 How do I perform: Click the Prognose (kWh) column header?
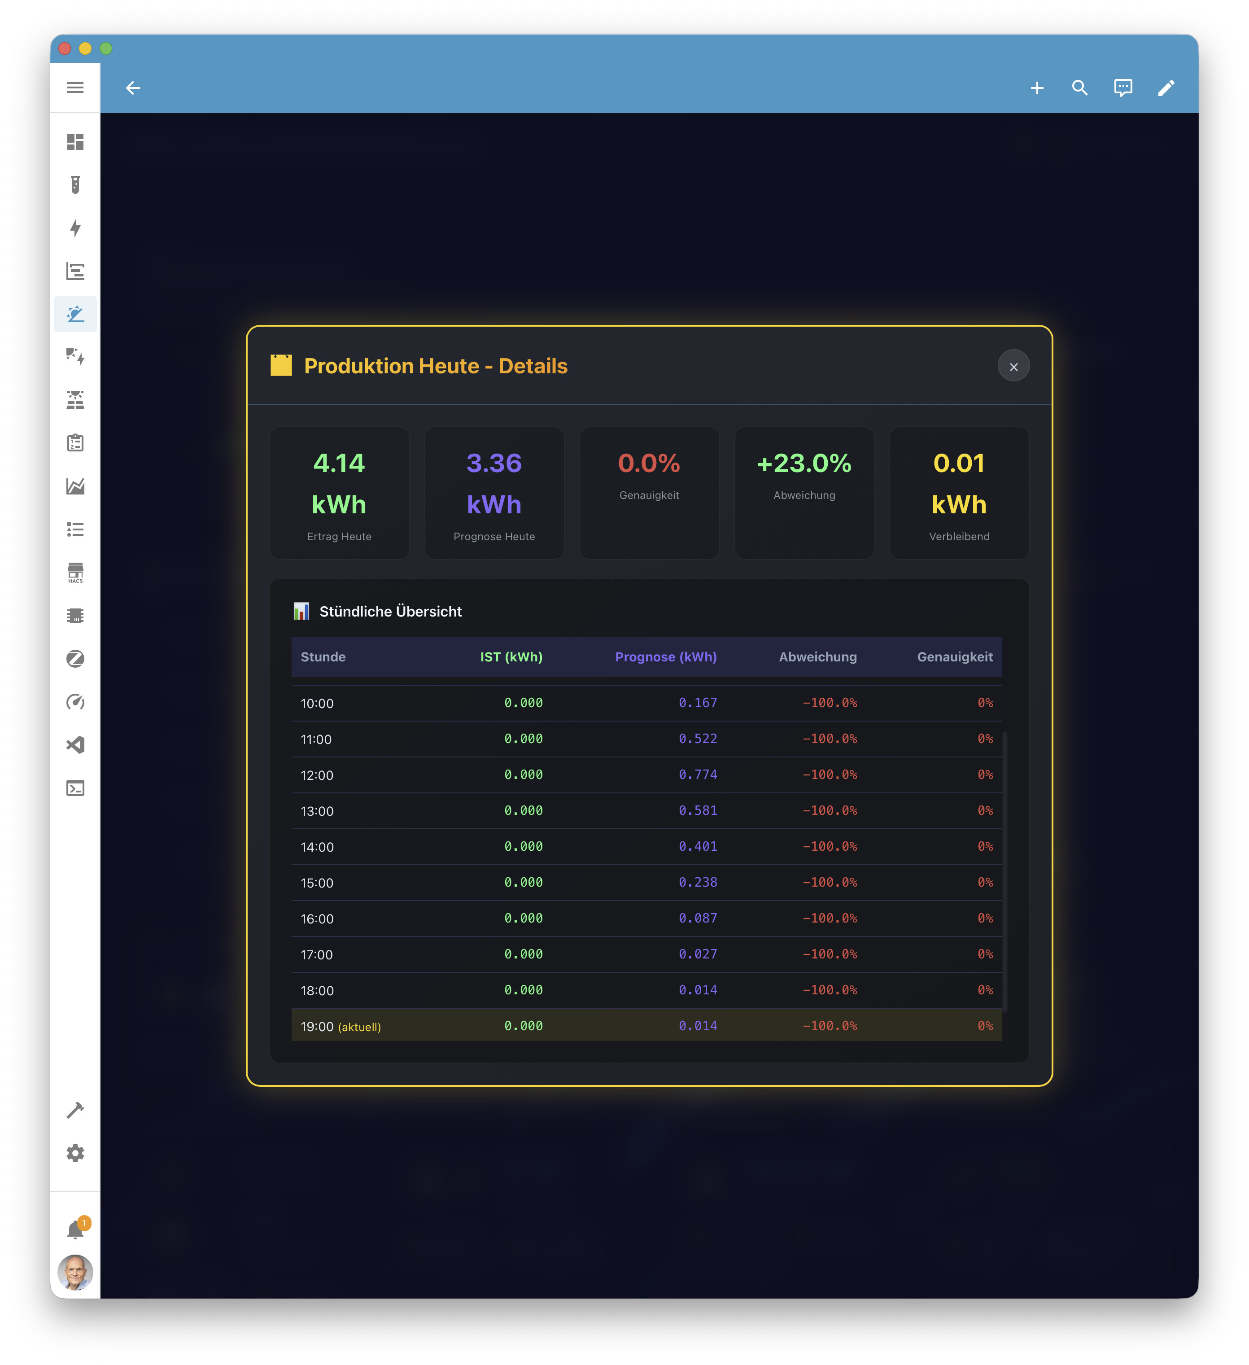[665, 657]
